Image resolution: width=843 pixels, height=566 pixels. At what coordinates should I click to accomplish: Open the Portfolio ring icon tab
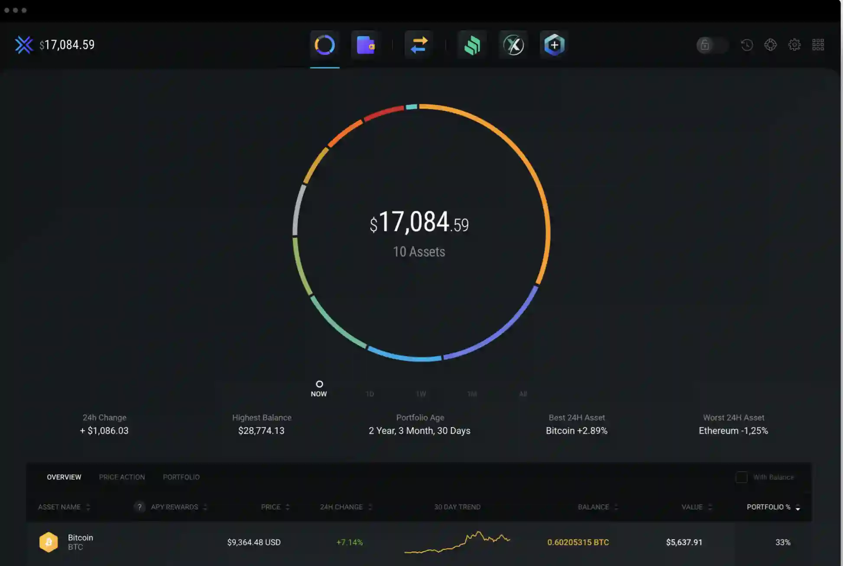pyautogui.click(x=324, y=45)
